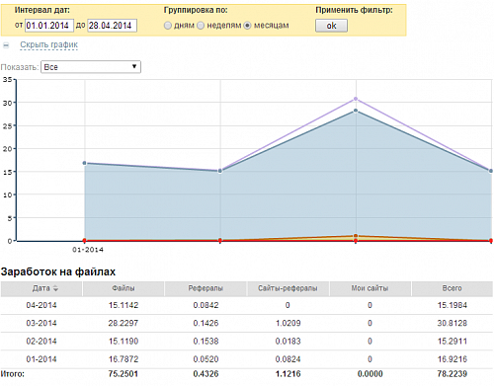494x386 pixels.
Task: Click the Сайты-рефералы column header
Action: click(x=288, y=288)
